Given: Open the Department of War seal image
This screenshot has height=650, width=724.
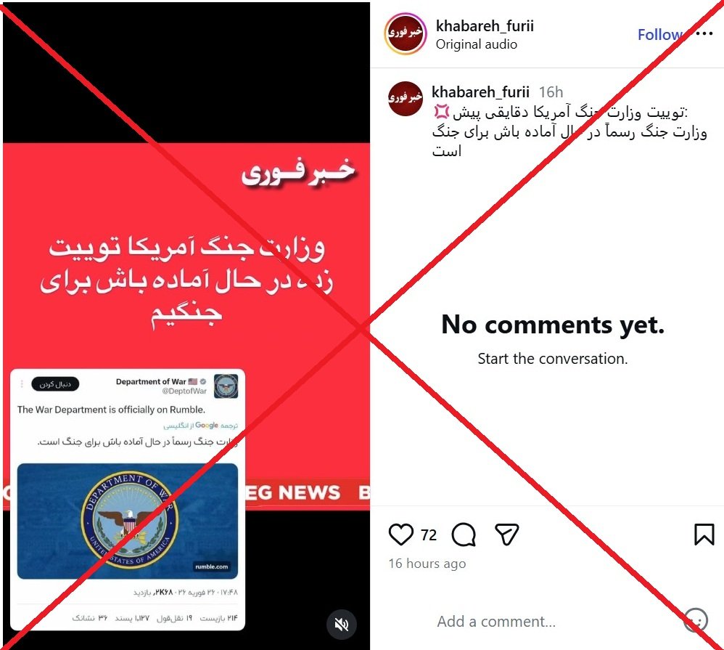Looking at the screenshot, I should 128,521.
